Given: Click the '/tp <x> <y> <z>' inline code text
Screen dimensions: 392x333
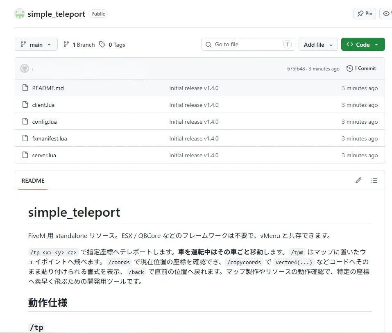Looking at the screenshot, I should pos(53,252).
